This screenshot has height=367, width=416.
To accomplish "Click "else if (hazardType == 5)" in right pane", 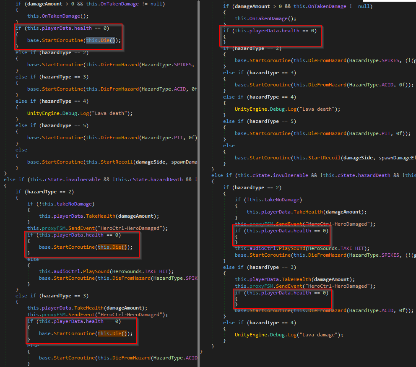I will click(x=260, y=121).
